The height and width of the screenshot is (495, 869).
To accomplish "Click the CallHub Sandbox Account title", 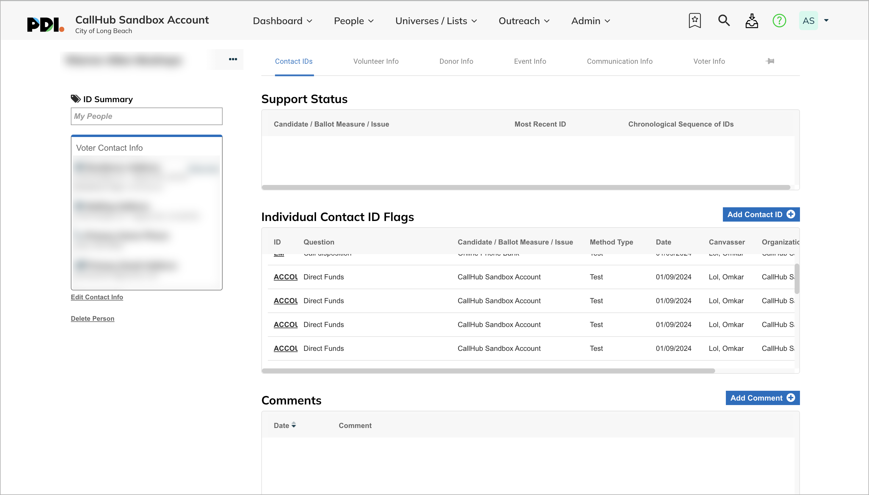I will tap(142, 20).
